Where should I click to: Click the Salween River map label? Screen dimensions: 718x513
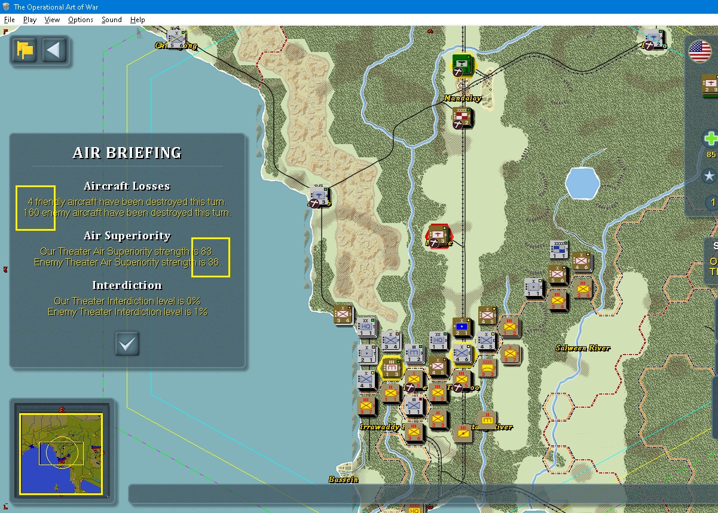[583, 348]
